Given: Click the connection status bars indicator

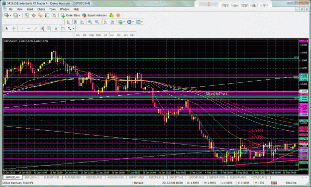Looking at the screenshot, I should pos(274,183).
